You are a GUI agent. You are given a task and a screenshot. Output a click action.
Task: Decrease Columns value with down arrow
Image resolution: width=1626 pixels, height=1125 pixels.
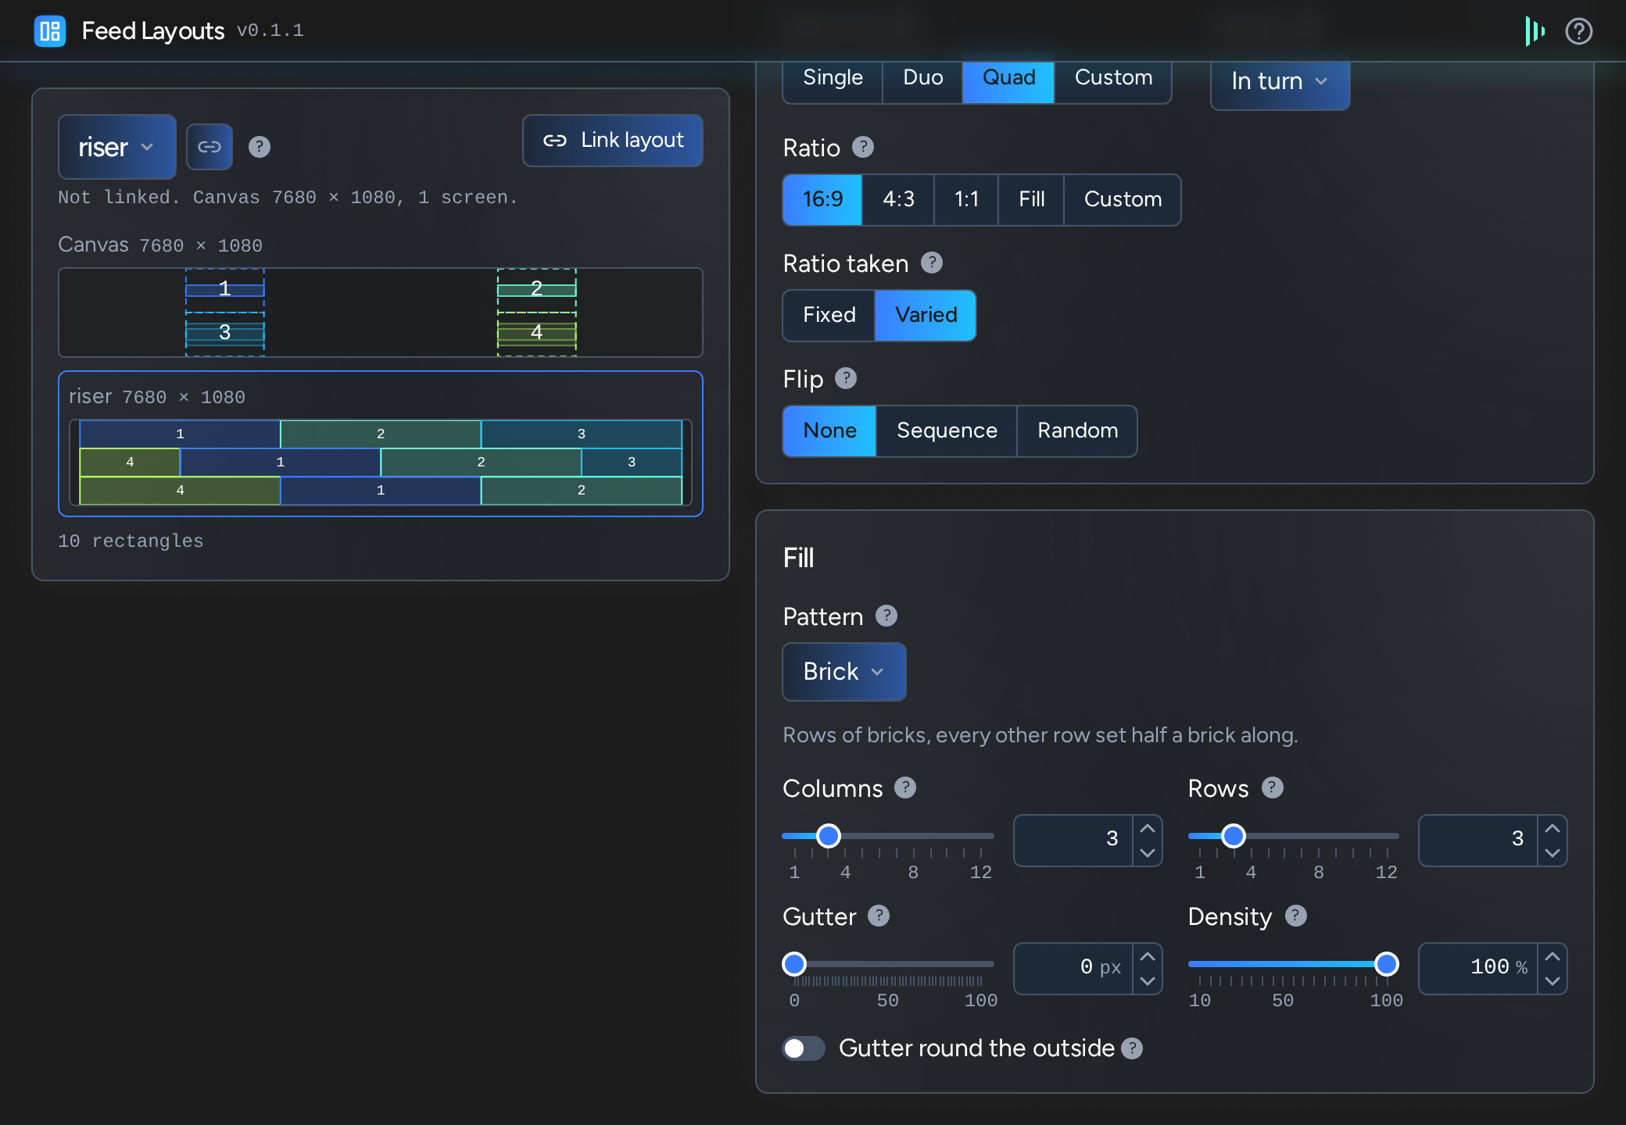[1148, 853]
